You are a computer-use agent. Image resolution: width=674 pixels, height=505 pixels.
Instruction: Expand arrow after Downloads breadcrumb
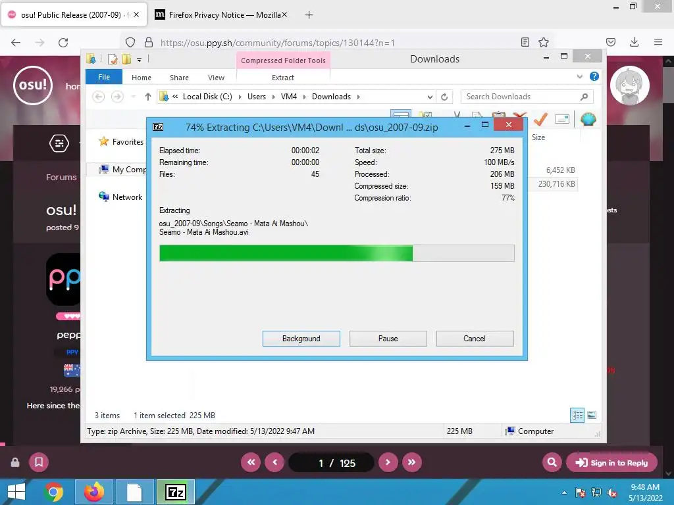[359, 97]
